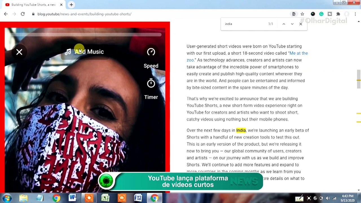
Task: Click the address bar URL
Action: [x=84, y=14]
